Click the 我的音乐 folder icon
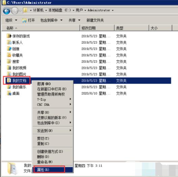The height and width of the screenshot is (177, 178). 9,87
